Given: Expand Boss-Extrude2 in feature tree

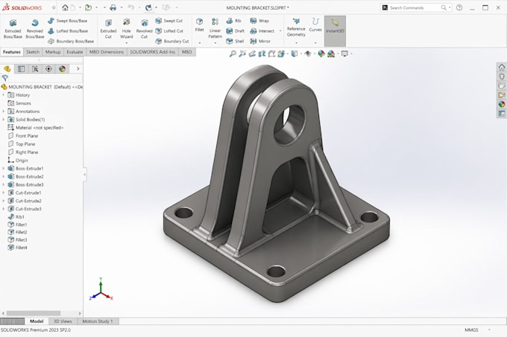Looking at the screenshot, I should 4,176.
